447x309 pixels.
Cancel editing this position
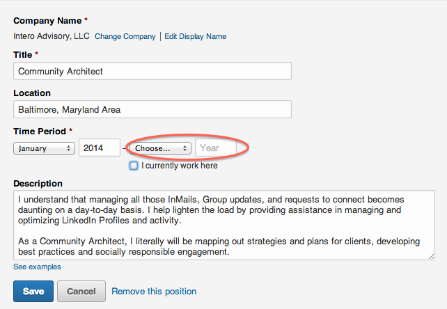(81, 291)
